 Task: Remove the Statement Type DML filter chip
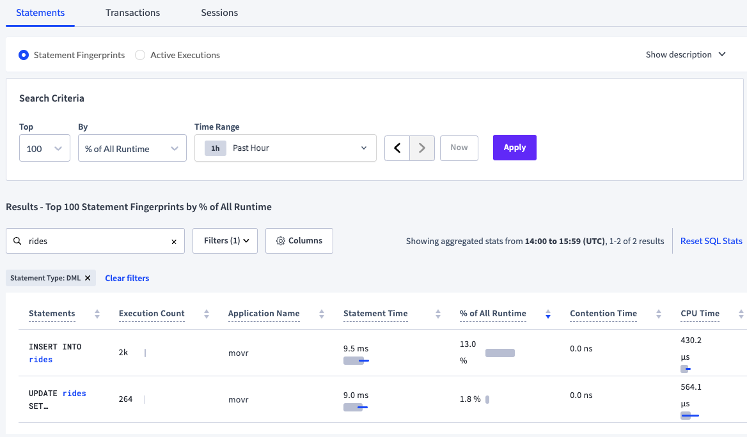point(88,278)
